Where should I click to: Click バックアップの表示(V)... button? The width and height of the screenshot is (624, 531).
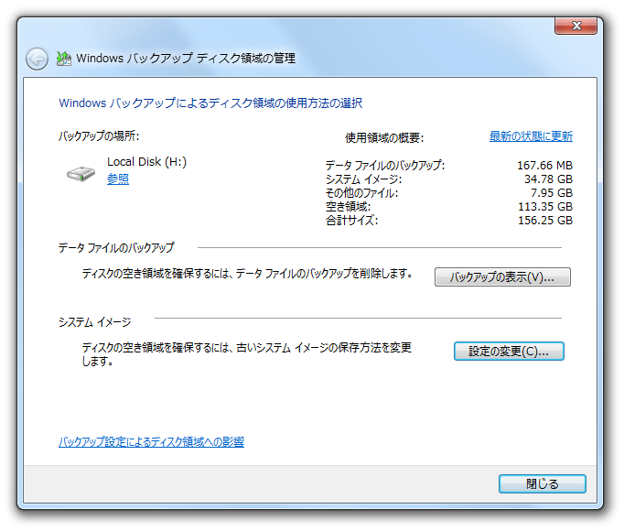click(502, 276)
